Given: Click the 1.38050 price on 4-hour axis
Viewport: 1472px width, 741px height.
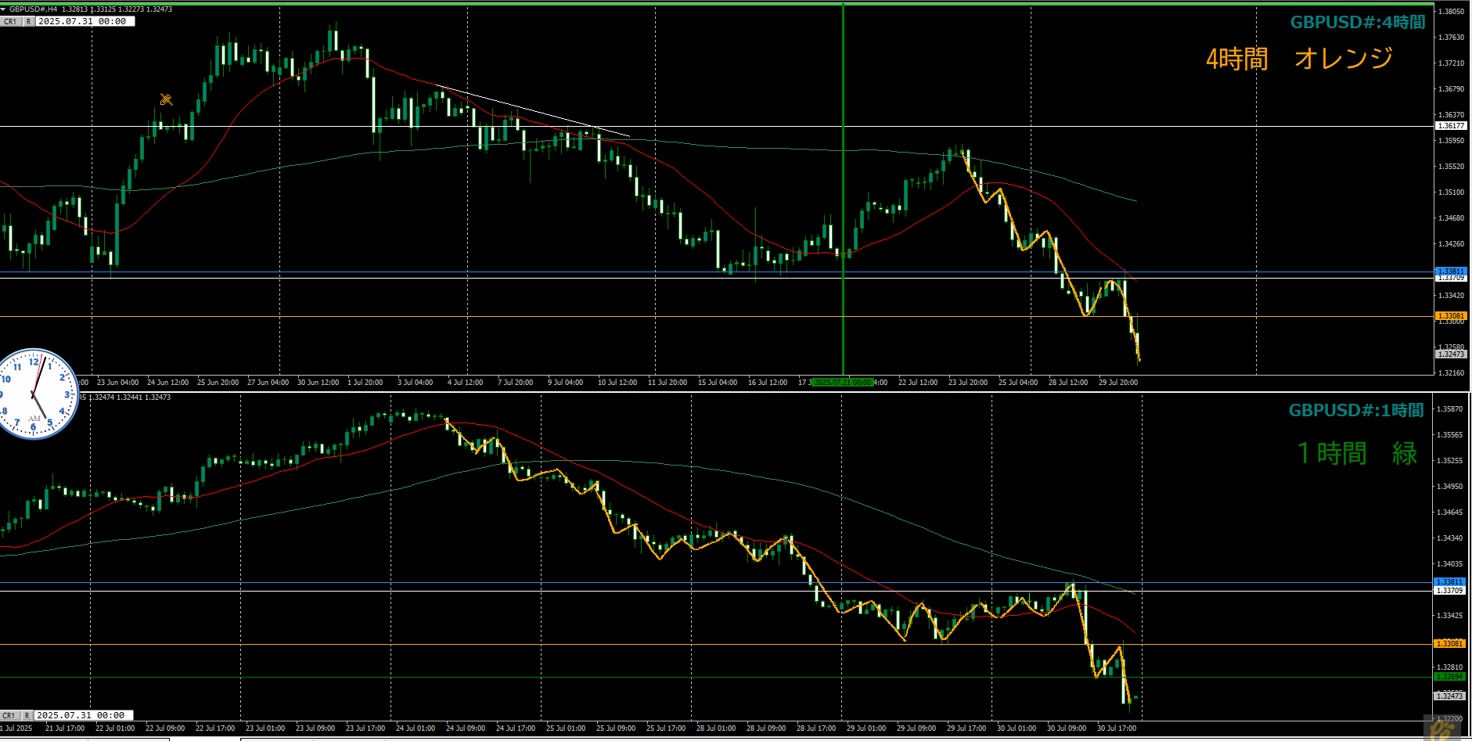Looking at the screenshot, I should coord(1452,12).
